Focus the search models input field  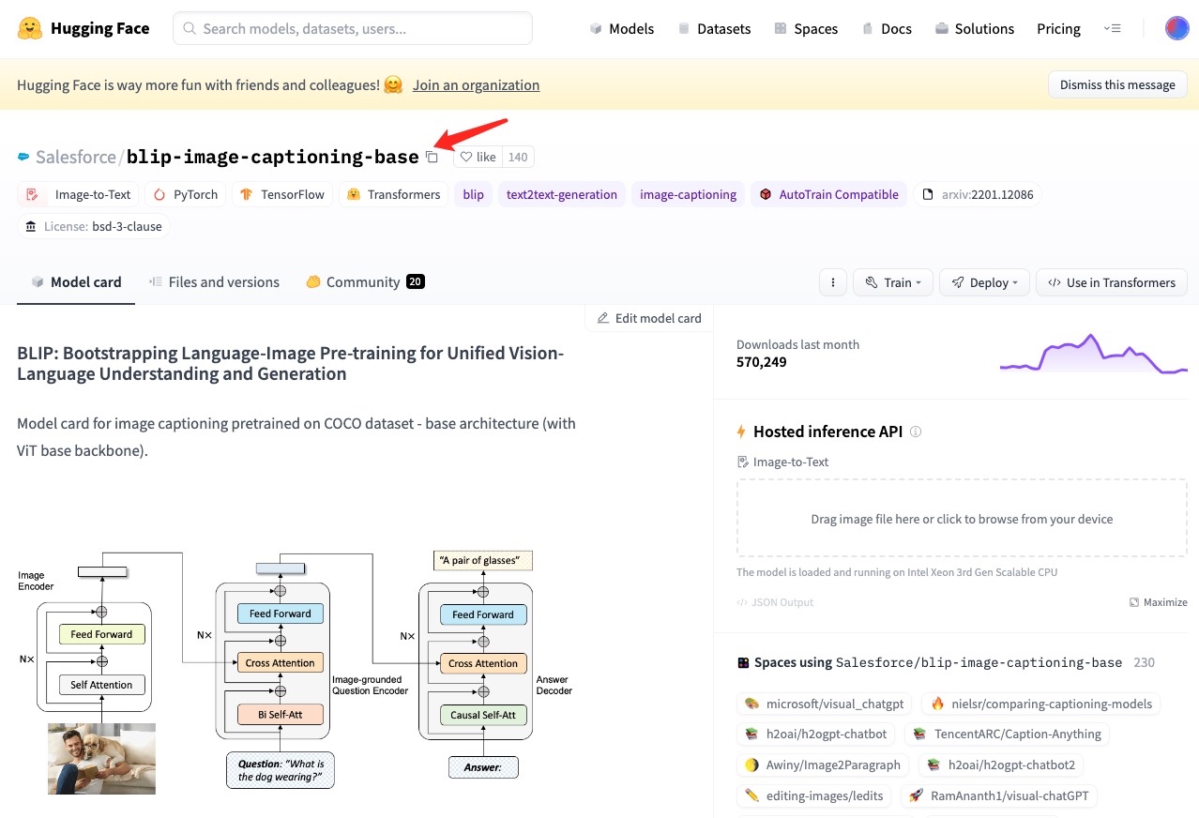coord(353,28)
